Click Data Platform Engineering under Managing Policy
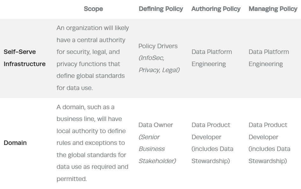Viewport: 301px width, 189px height. click(x=269, y=58)
